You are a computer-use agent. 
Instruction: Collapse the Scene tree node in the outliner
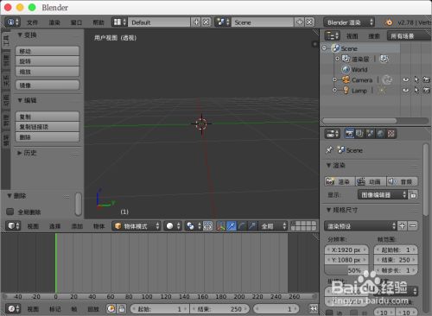pyautogui.click(x=324, y=48)
